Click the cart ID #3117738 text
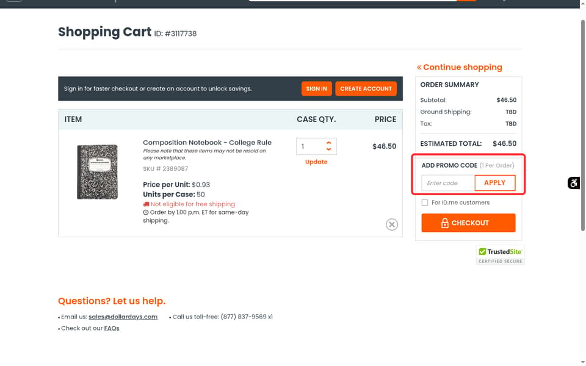 click(x=175, y=34)
